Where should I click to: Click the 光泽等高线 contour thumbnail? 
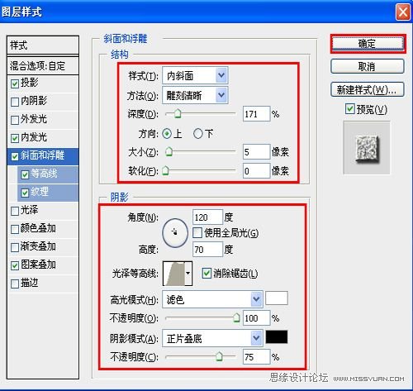(173, 274)
